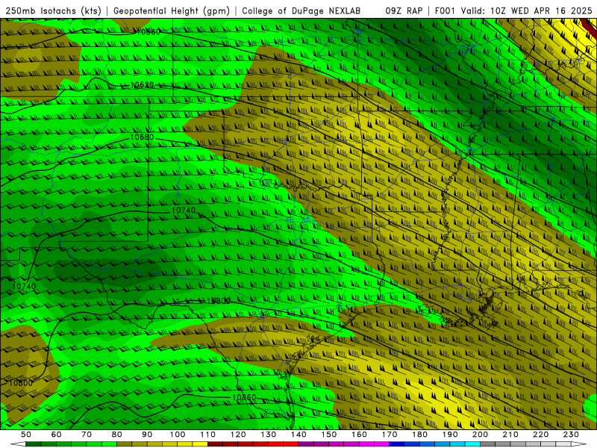The image size is (597, 448).
Task: Click the 60 knot color scale label
Action: [x=57, y=435]
